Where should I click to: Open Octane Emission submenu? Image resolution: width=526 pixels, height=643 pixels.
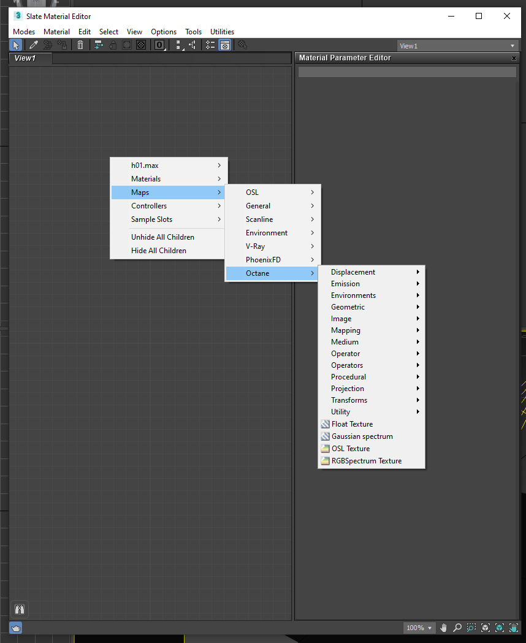372,284
